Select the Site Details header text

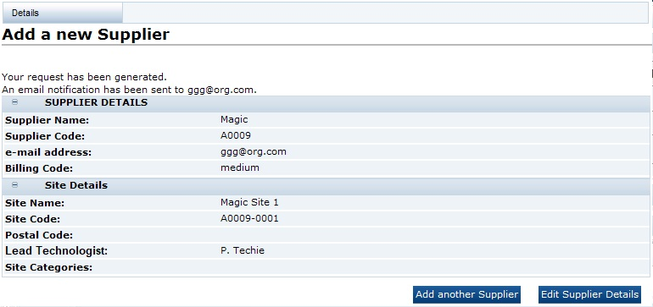76,185
